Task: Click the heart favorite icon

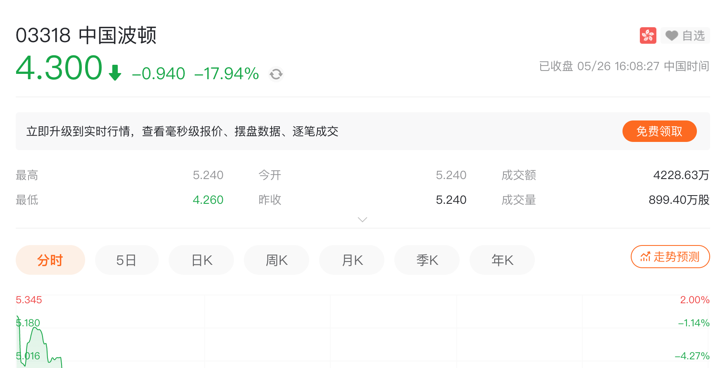Action: click(x=672, y=36)
